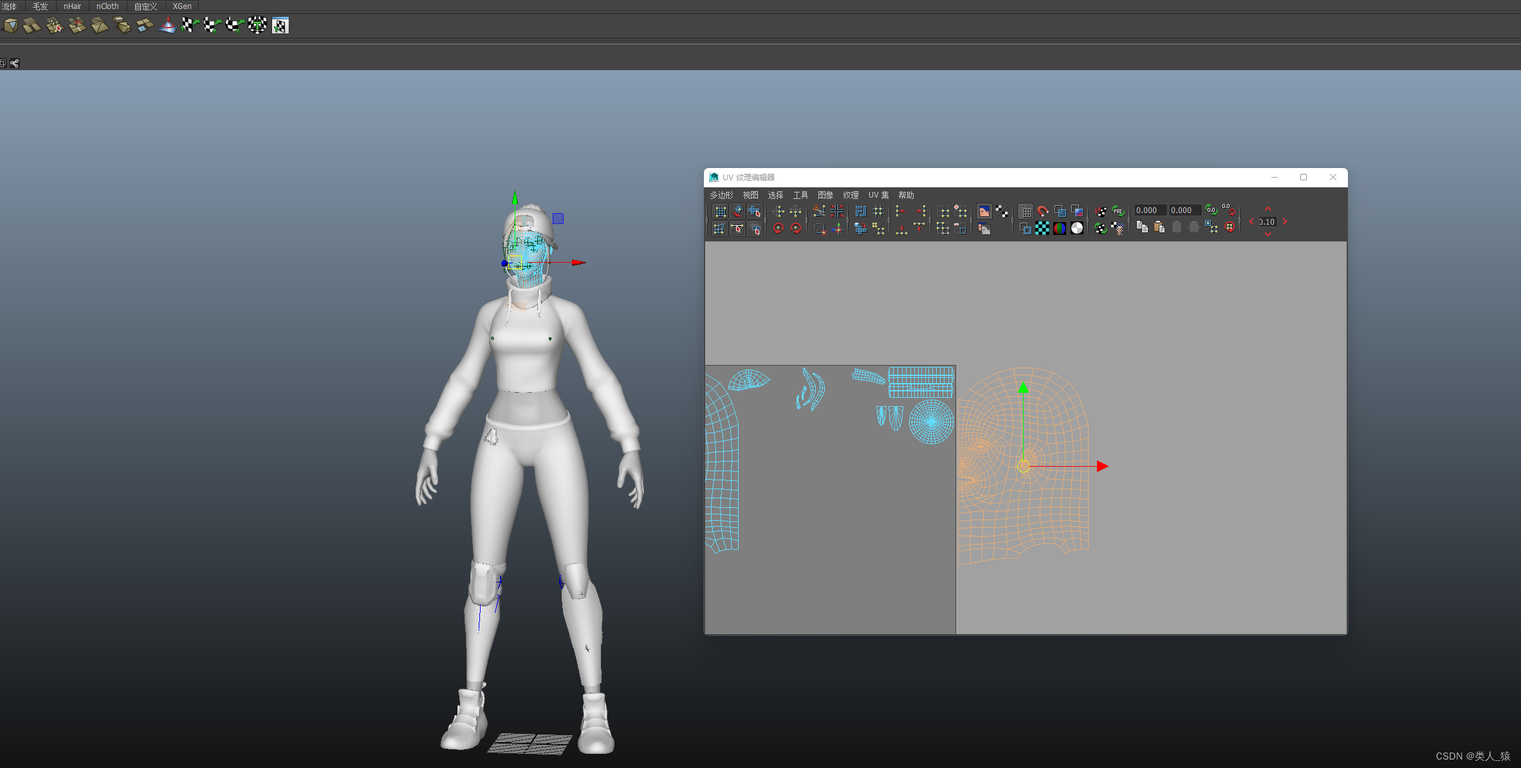Snap UVs to grid icon
The image size is (1521, 768).
[x=878, y=211]
